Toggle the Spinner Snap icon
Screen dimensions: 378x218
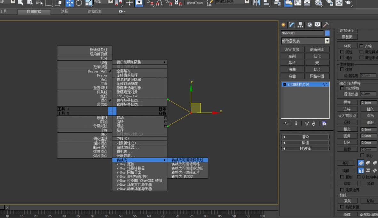click(x=178, y=3)
